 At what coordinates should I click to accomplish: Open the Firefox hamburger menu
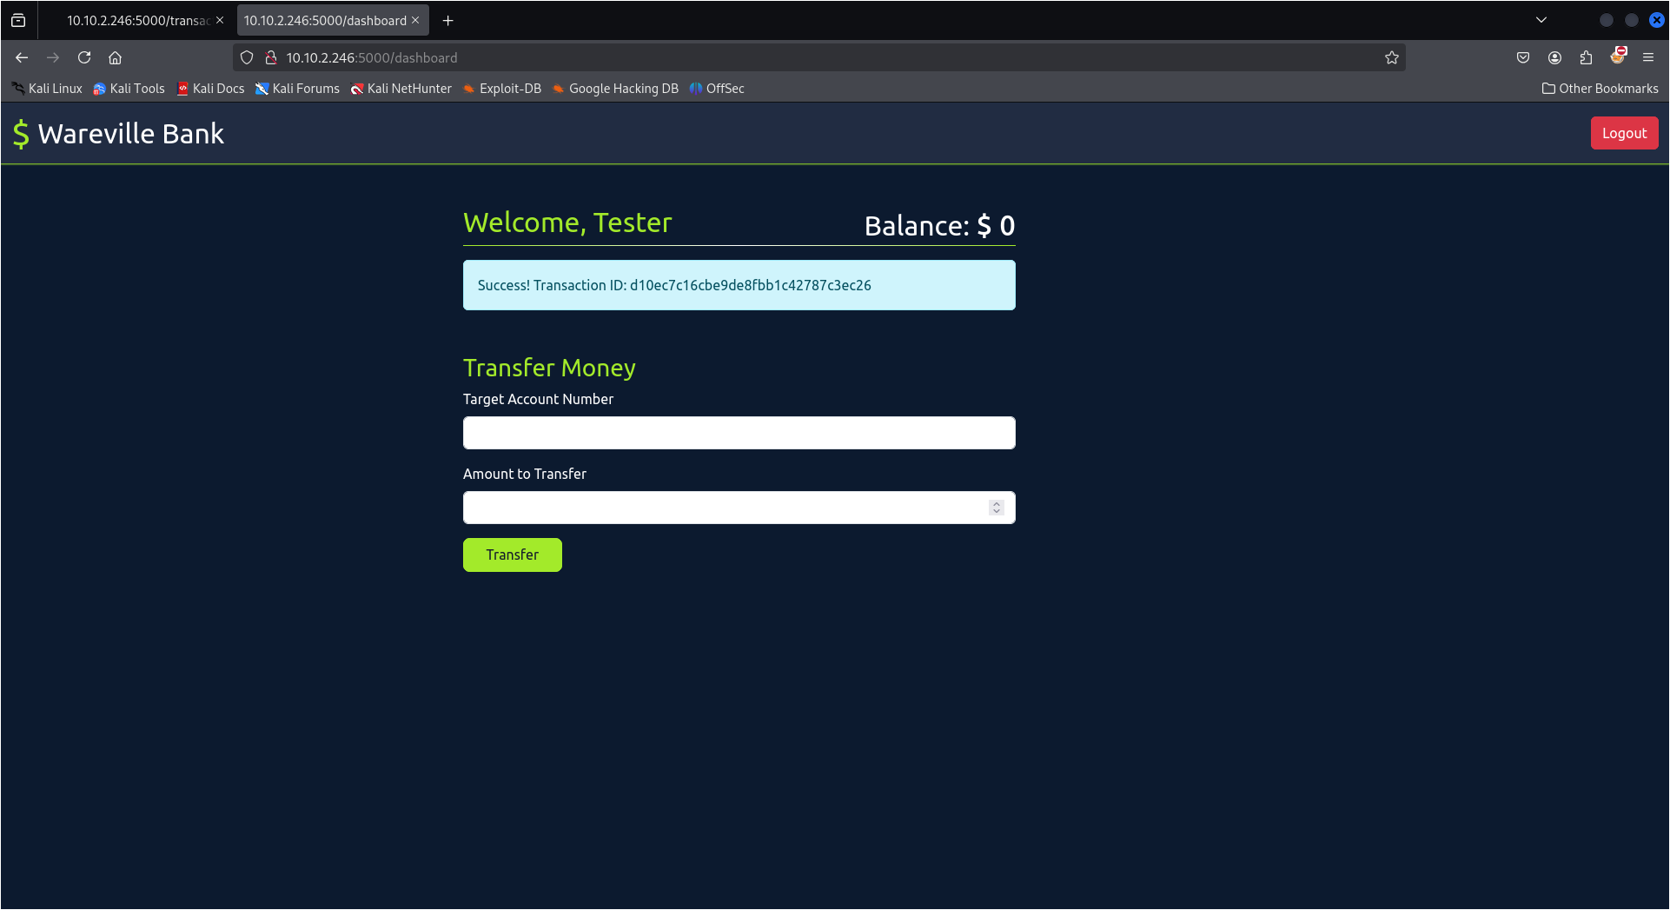pyautogui.click(x=1648, y=57)
